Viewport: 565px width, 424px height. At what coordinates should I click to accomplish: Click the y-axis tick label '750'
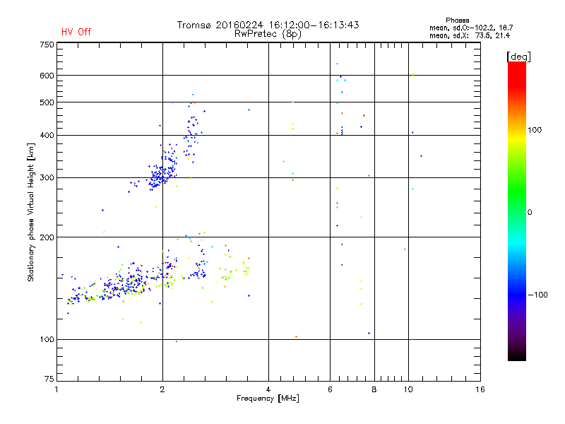(47, 45)
